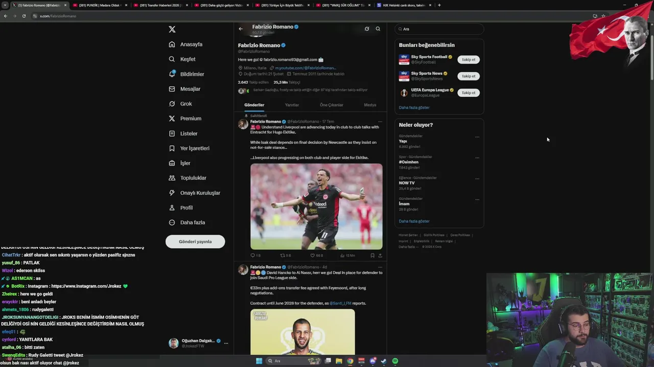Image resolution: width=654 pixels, height=367 pixels.
Task: Open more options for #Osimhen trend
Action: 477,158
